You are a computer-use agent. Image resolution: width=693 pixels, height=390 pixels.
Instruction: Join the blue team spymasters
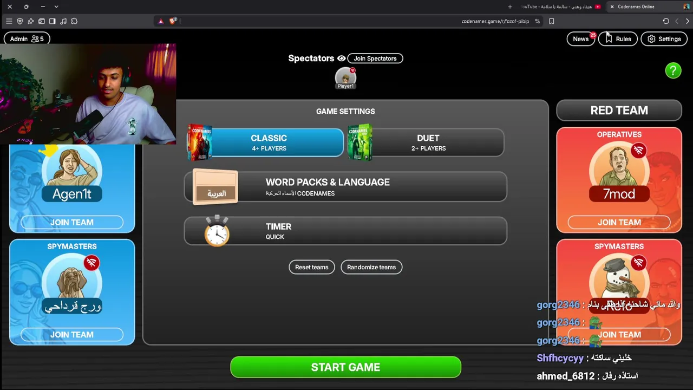[72, 335]
